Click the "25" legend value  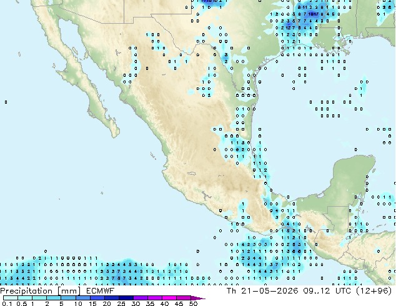121,304
